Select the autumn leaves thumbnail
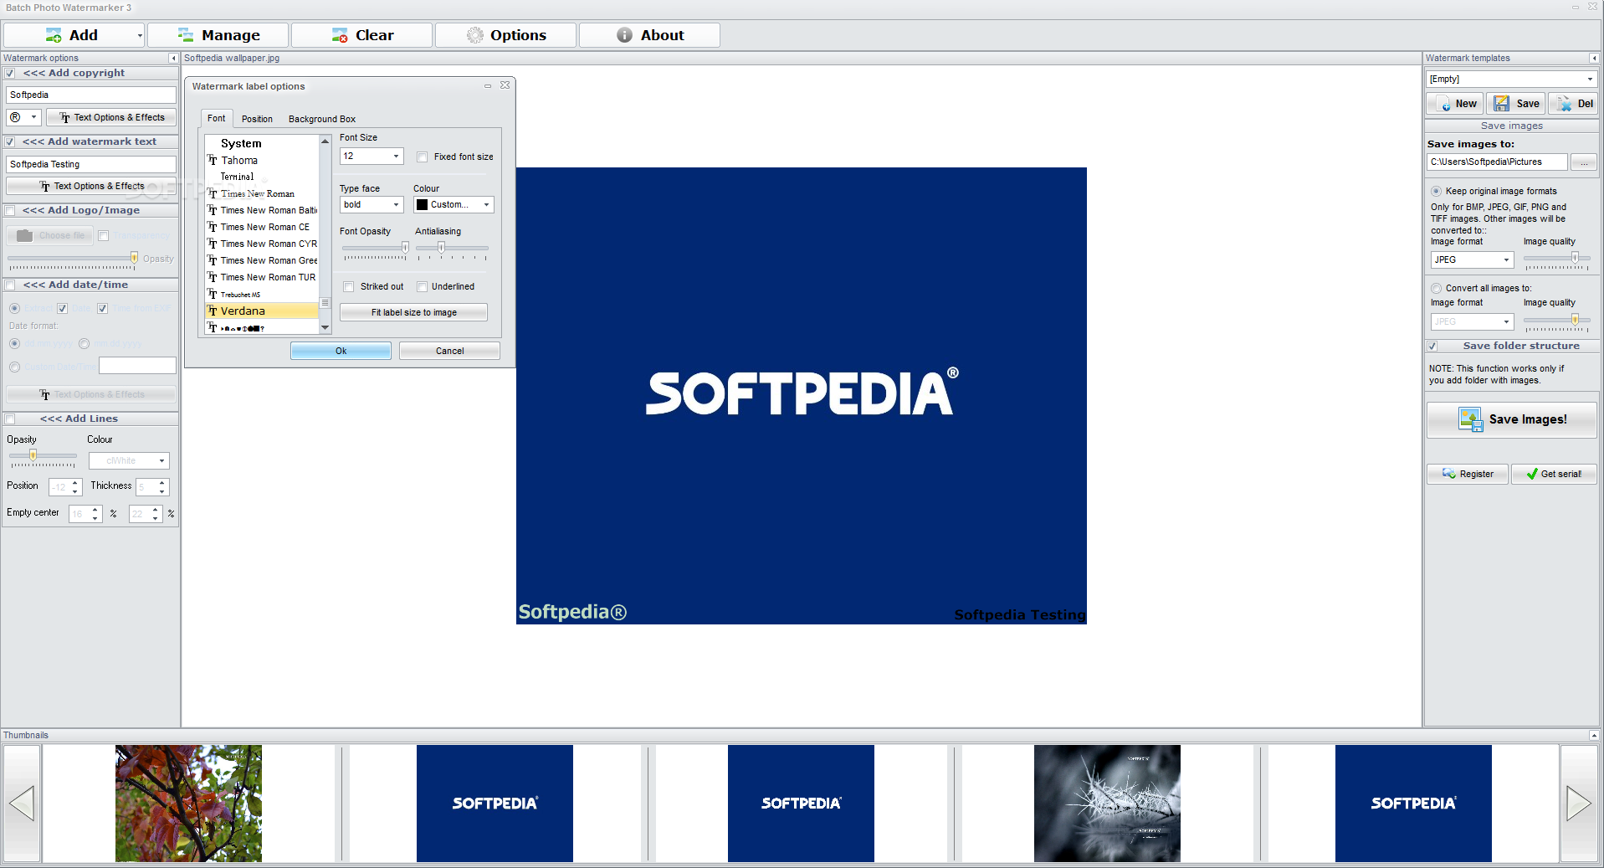The height and width of the screenshot is (868, 1604). [188, 804]
